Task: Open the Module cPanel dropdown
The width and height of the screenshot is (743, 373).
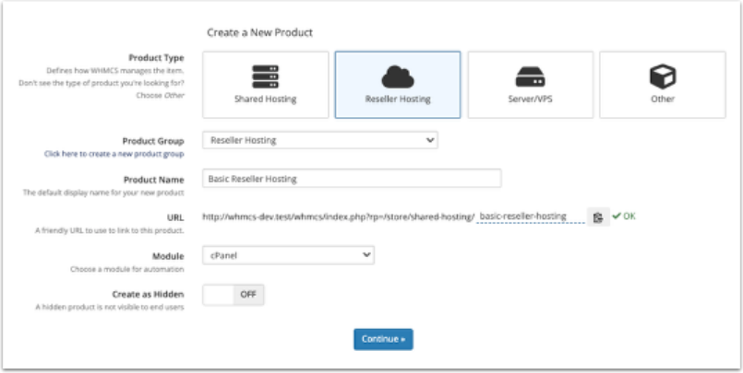Action: 288,255
